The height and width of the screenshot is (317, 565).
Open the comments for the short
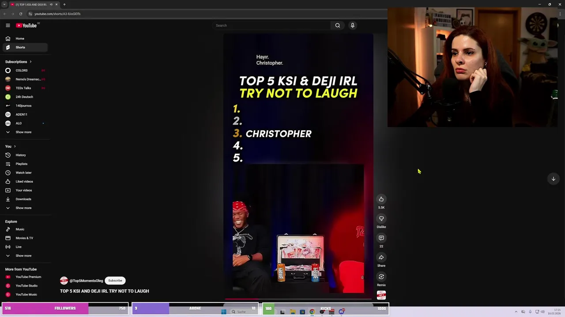coord(381,238)
